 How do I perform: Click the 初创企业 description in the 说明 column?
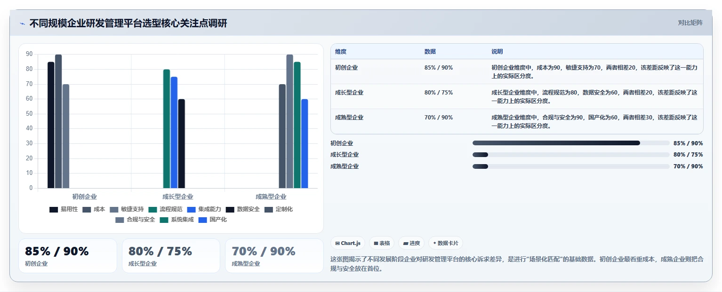tap(594, 72)
